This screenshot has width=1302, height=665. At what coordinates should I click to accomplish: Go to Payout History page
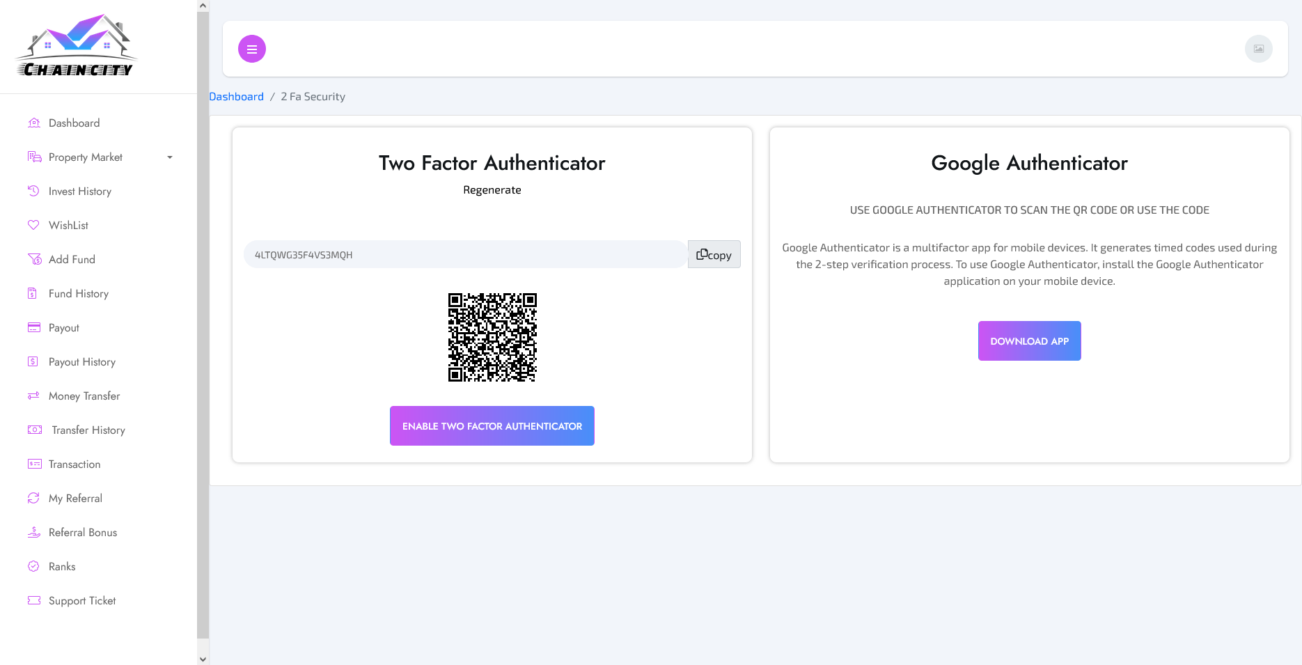[x=82, y=362]
